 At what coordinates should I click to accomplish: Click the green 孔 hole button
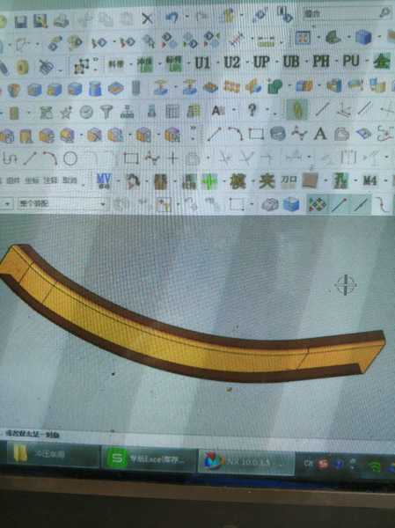[340, 180]
